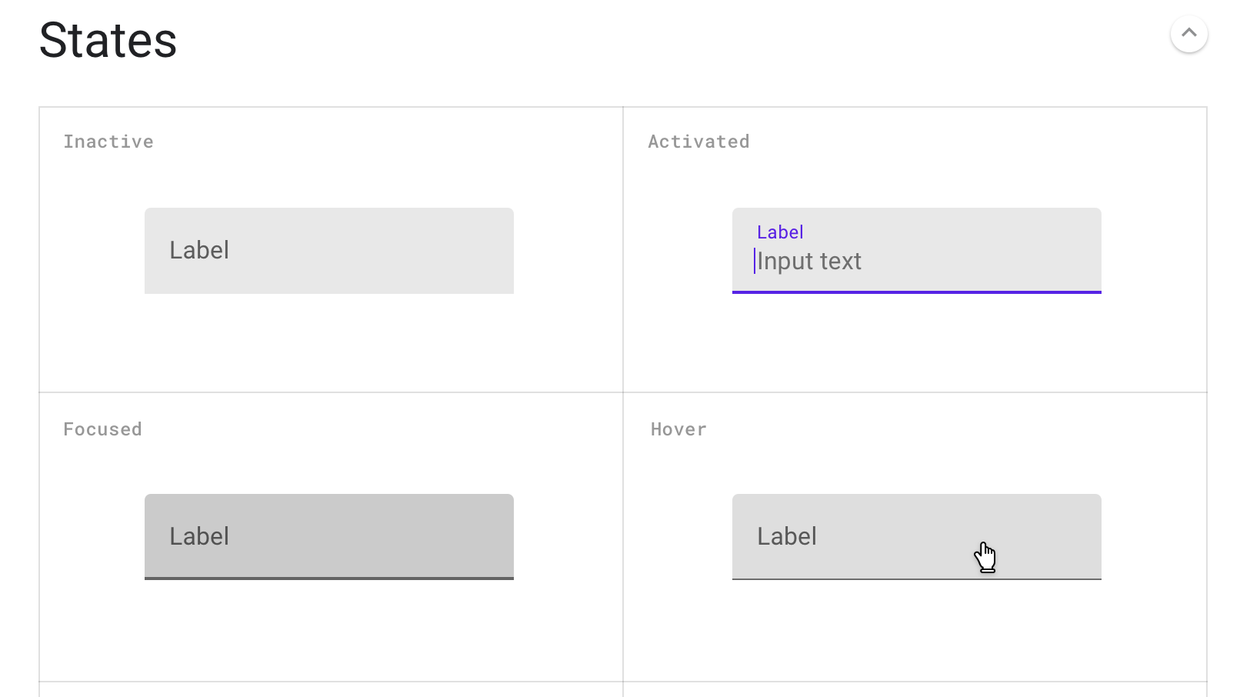This screenshot has width=1240, height=697.
Task: Click the purple floating Label text
Action: point(780,232)
